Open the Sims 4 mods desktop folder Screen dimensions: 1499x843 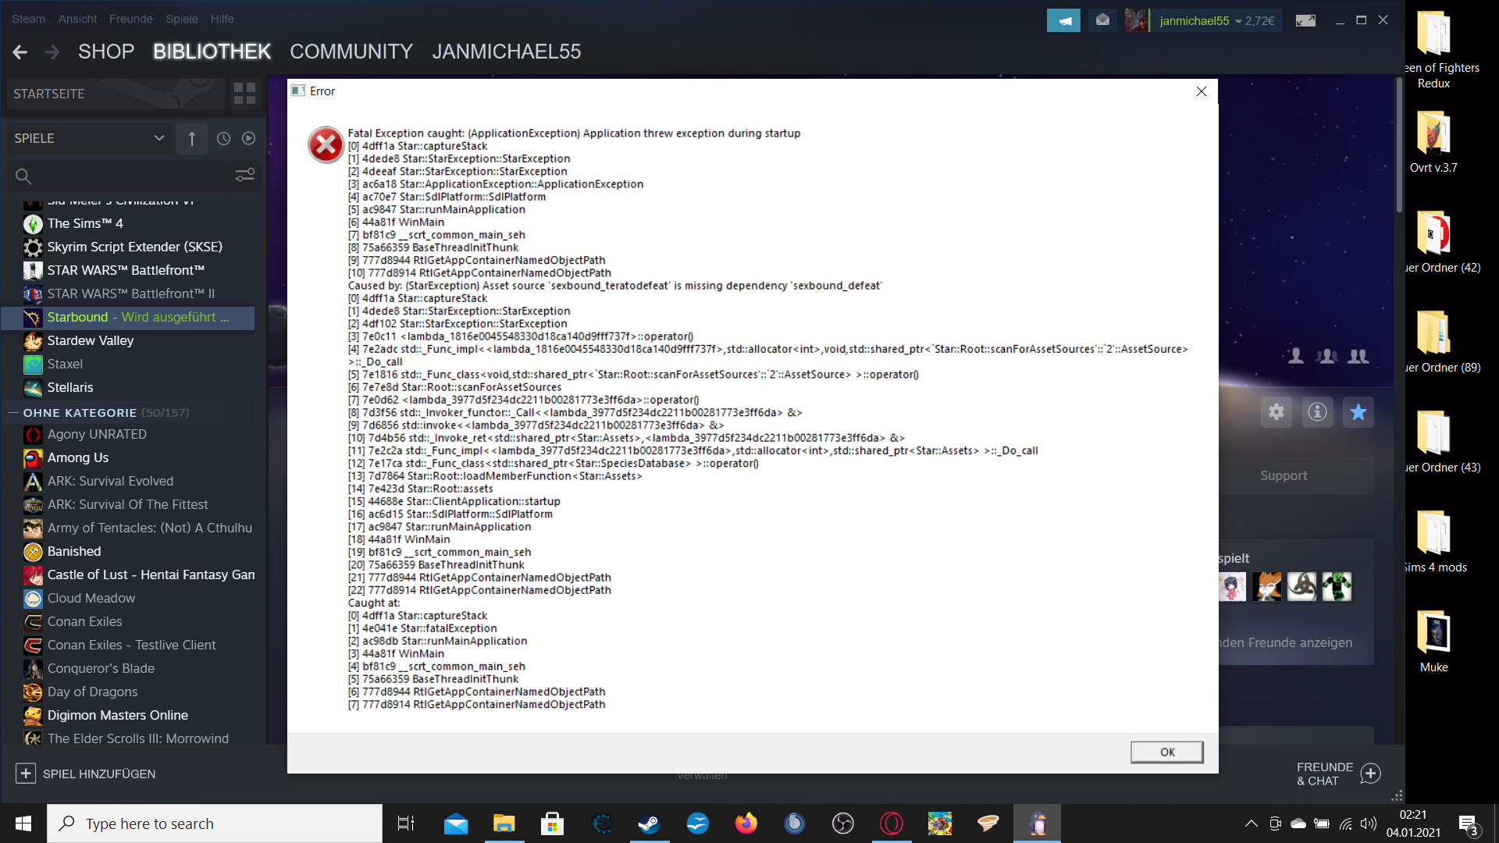tap(1436, 542)
